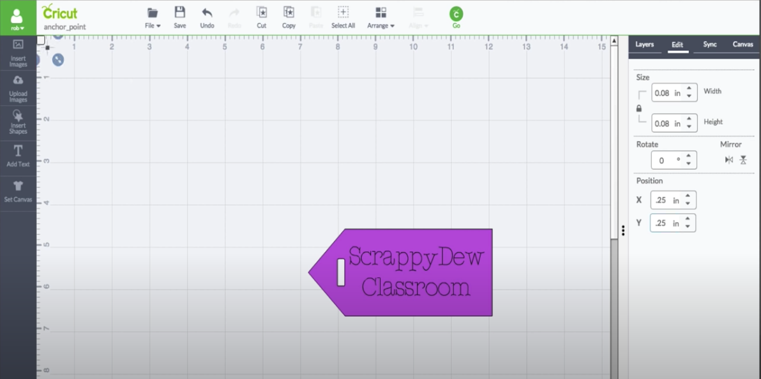Flip vertically using the Mirror icon
Screen dimensions: 761x379
(743, 160)
